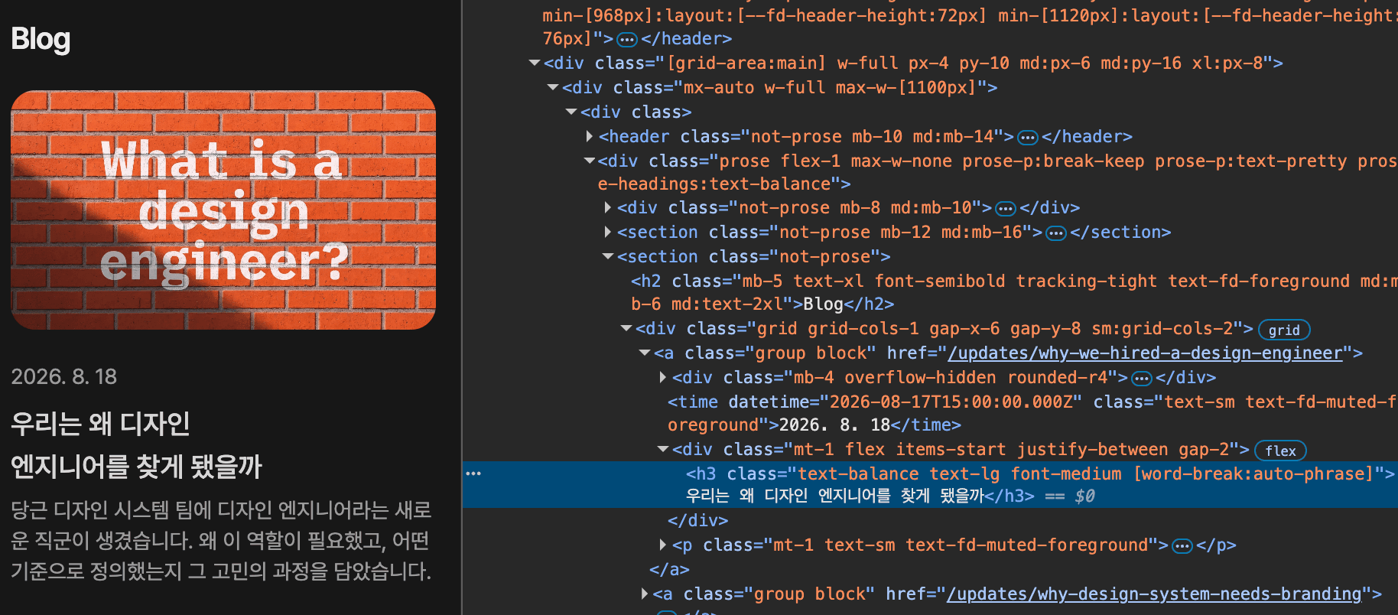Collapse the why-we-hired-a-design-engineer anchor node
The height and width of the screenshot is (615, 1398).
click(645, 353)
